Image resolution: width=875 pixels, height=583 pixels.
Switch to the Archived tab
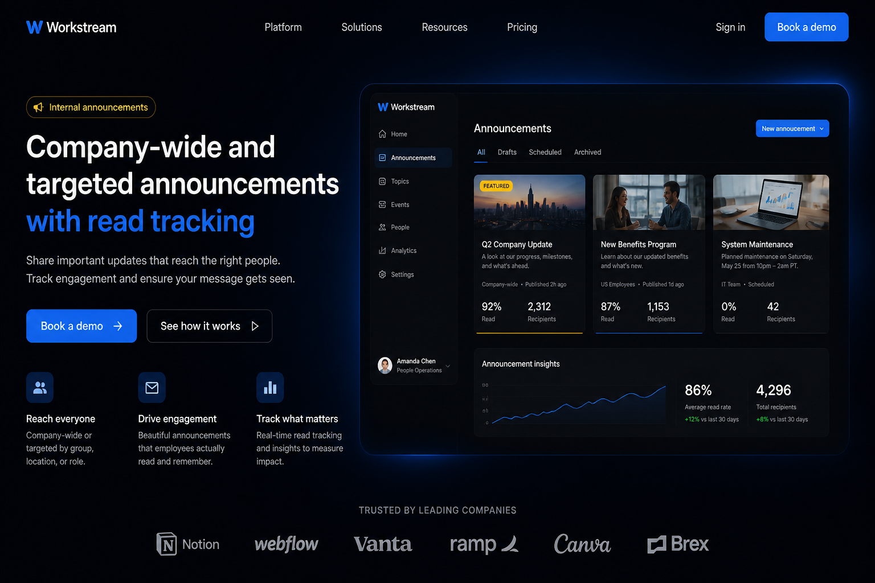(587, 152)
